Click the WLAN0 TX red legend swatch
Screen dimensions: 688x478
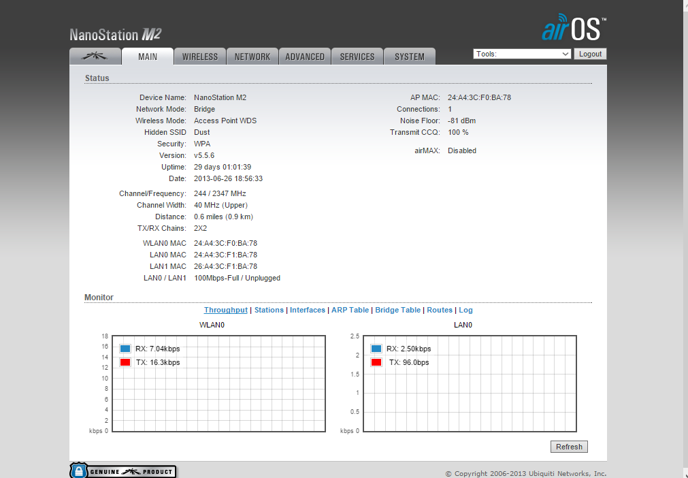pos(125,362)
